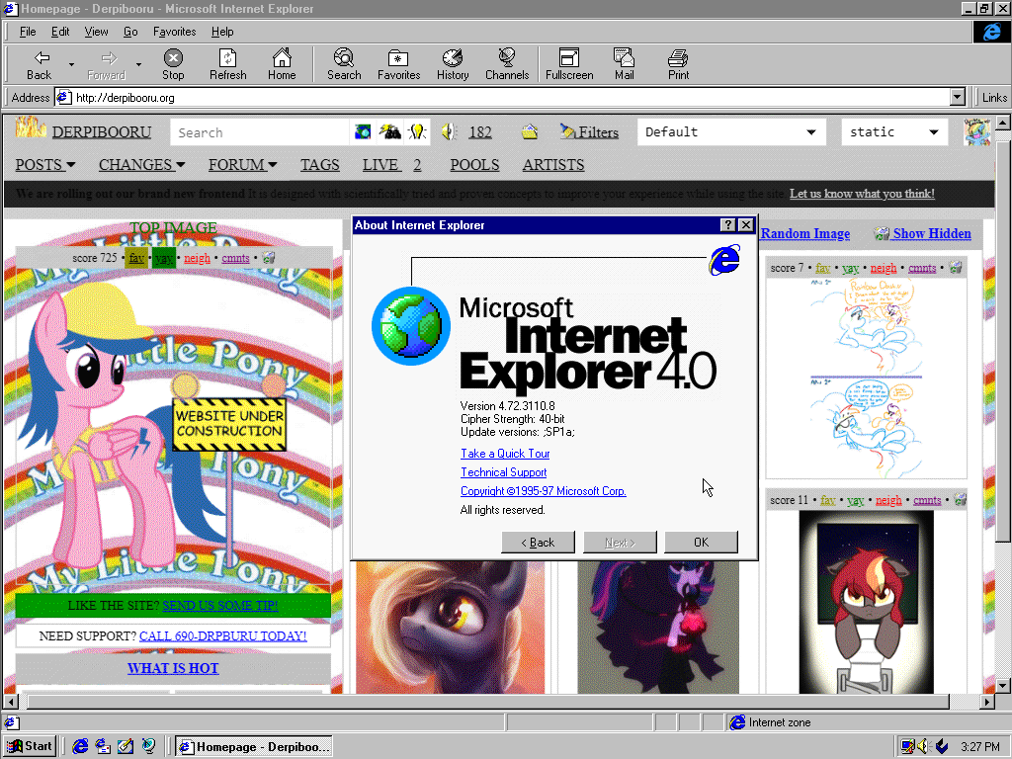Open the Edit menu
Viewport: 1012px width, 759px height.
tap(60, 32)
